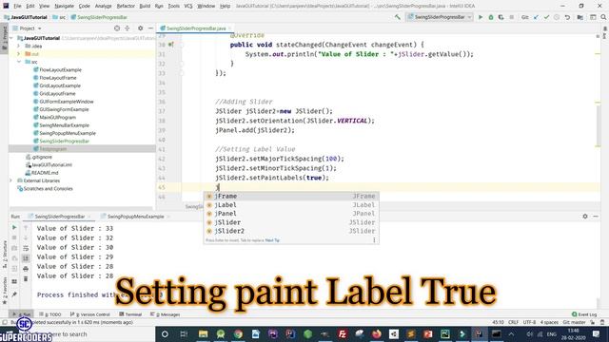This screenshot has height=342, width=609.
Task: Open the Version Control tool window
Action: 90,314
